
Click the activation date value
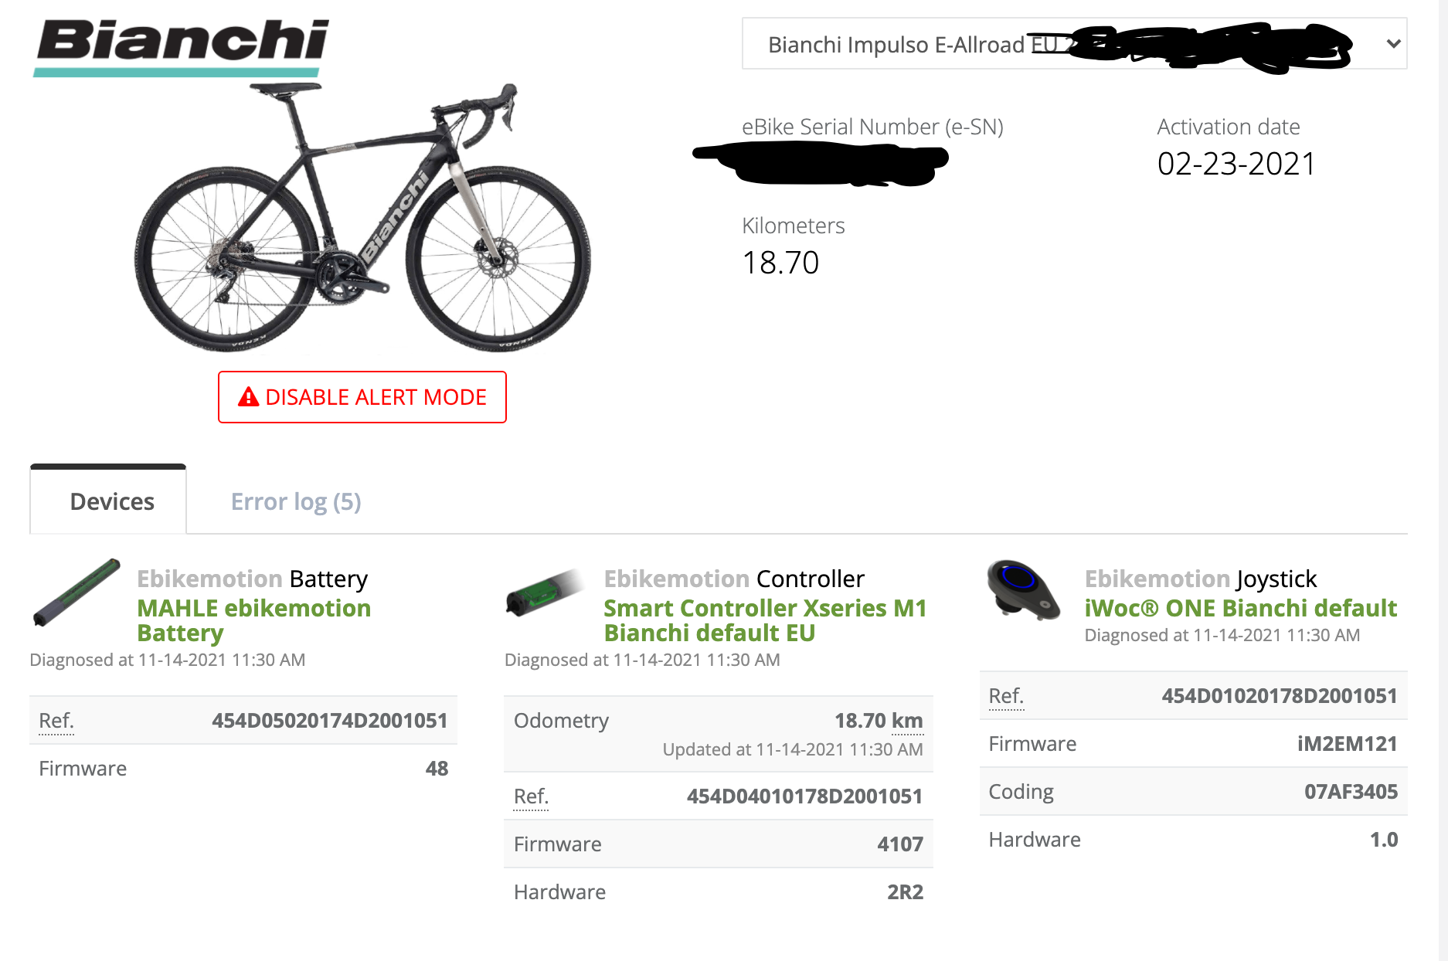(x=1236, y=164)
